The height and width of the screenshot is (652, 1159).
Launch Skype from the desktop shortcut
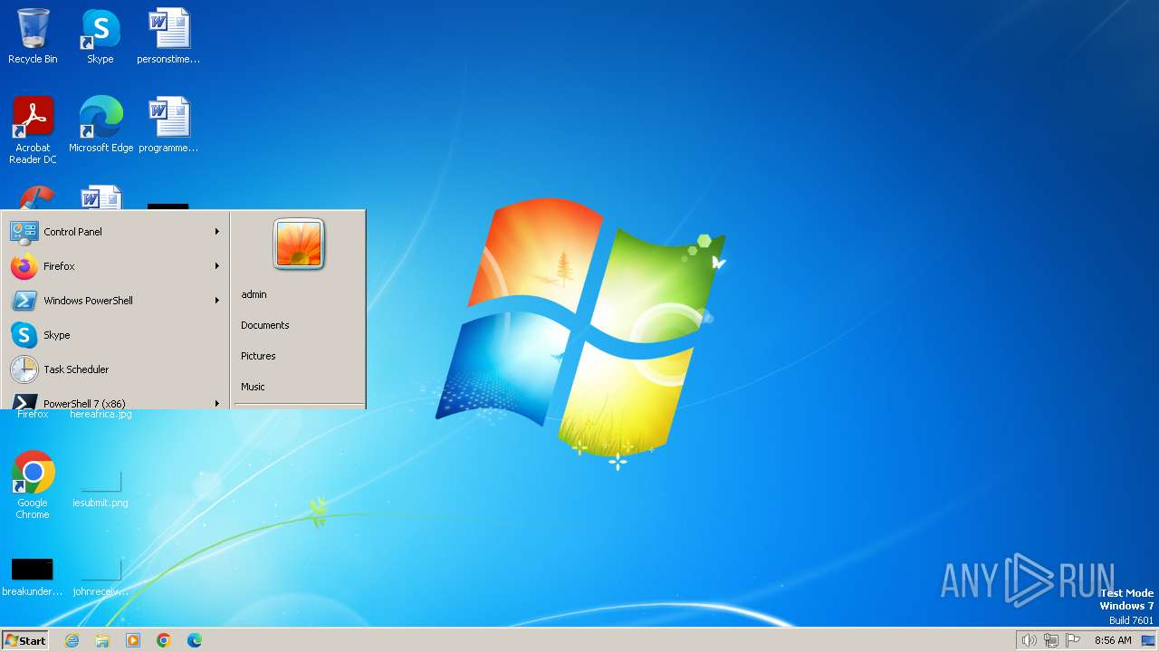(x=101, y=36)
